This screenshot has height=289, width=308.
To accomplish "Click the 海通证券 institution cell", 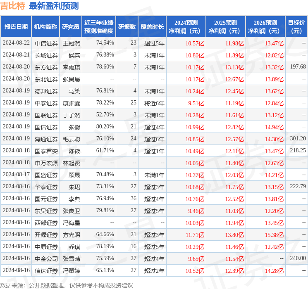I will (46, 139).
